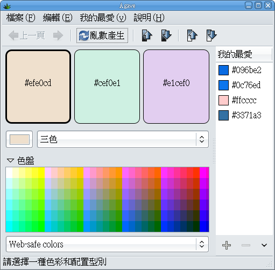Open the Web-safe colors palette dropdown
This screenshot has width=275, height=270.
(107, 244)
